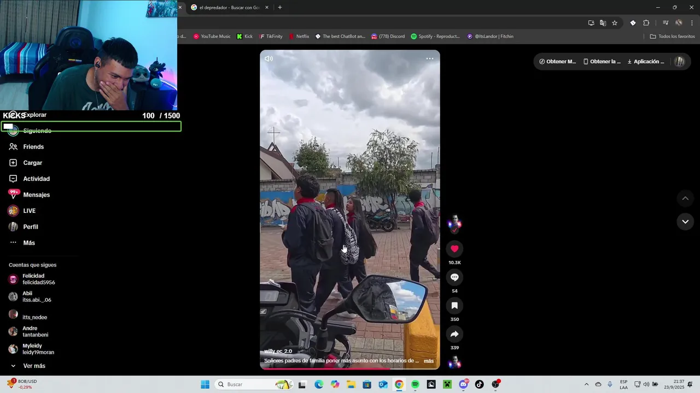
Task: Show hidden system tray icons chevron
Action: [x=586, y=384]
